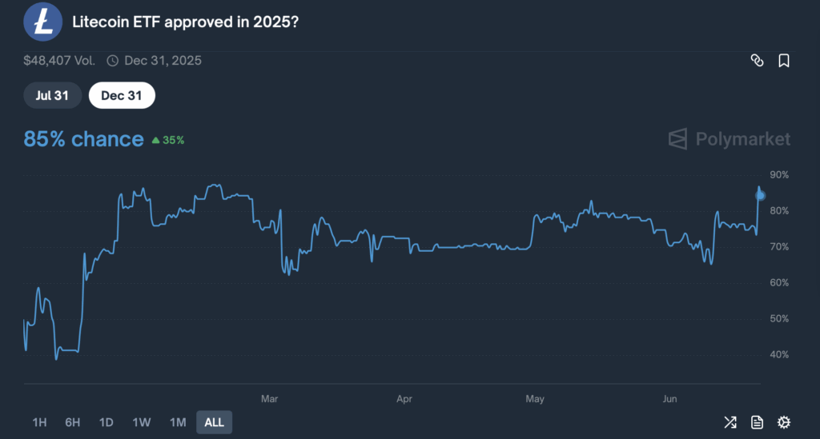Click the 85% chance label
This screenshot has width=820, height=439.
pyautogui.click(x=83, y=139)
